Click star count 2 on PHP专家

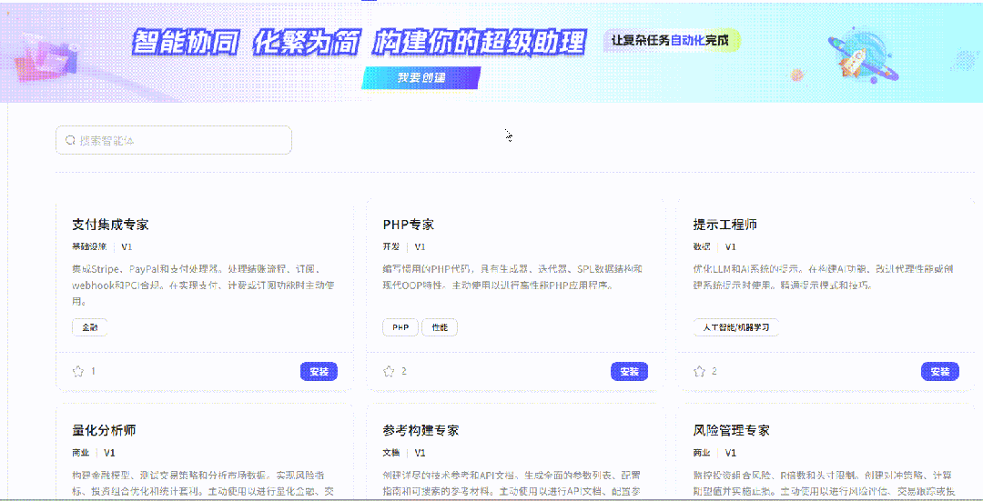click(404, 371)
